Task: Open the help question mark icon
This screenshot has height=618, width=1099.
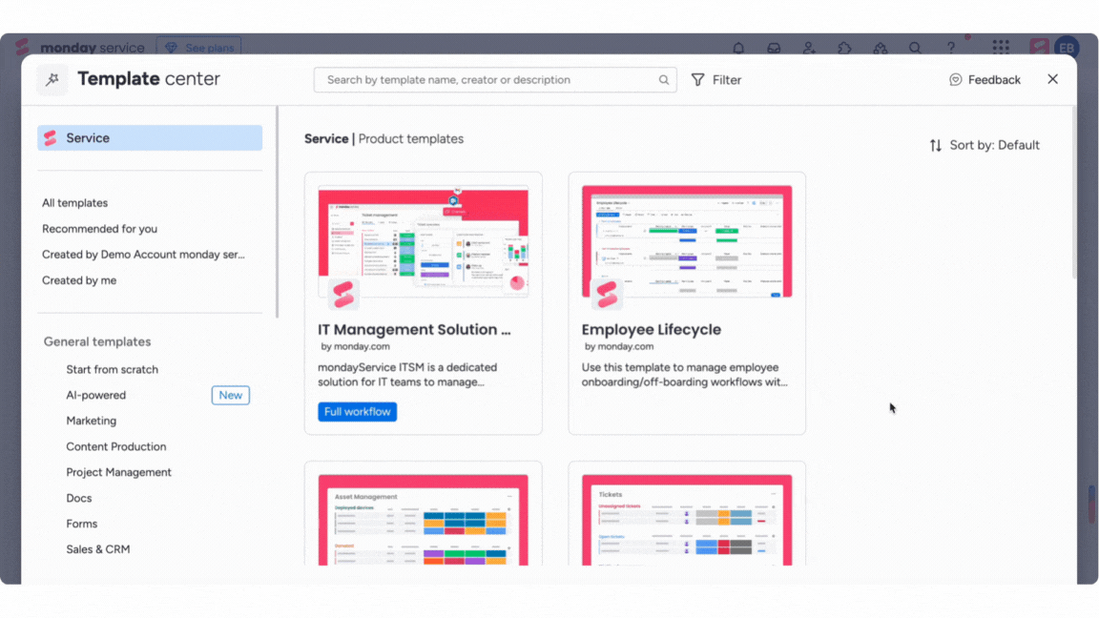Action: 951,48
